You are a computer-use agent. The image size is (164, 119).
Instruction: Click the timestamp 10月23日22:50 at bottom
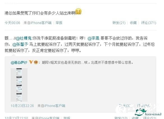point(16,118)
